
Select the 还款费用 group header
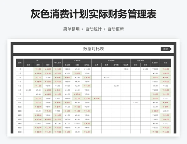coord(140,61)
